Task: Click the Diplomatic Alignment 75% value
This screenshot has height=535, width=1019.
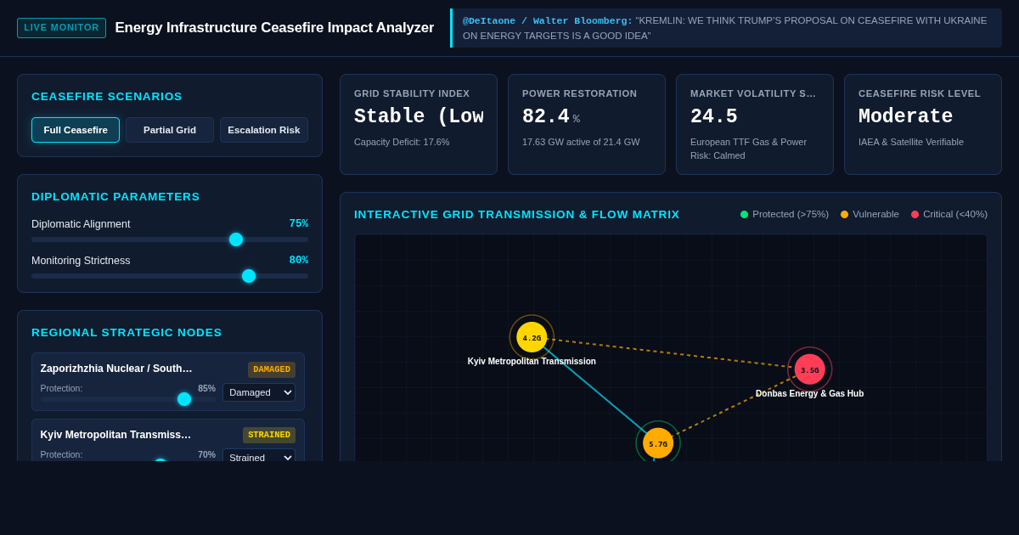Action: [298, 224]
